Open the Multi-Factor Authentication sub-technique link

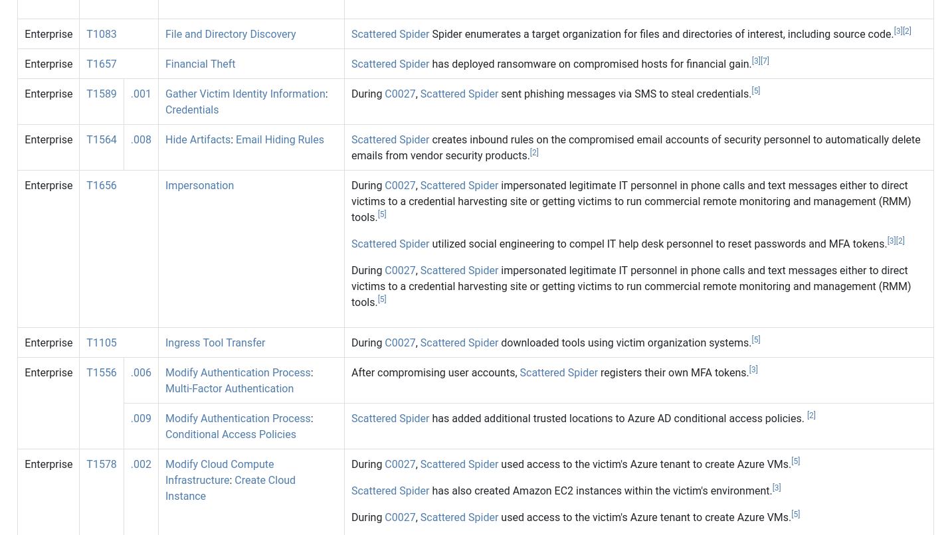229,388
